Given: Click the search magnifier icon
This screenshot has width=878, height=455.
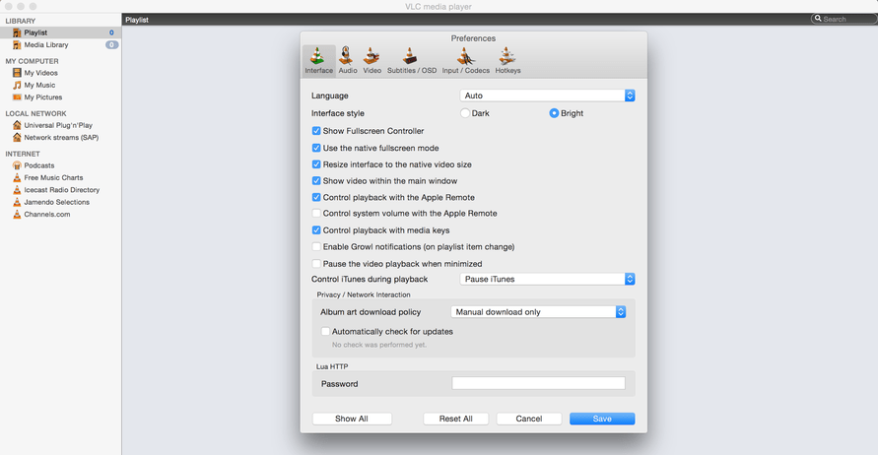Looking at the screenshot, I should click(818, 19).
